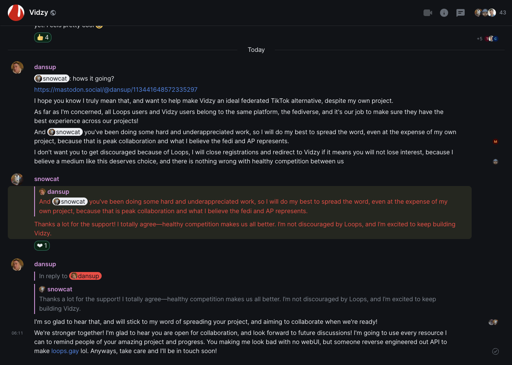The image size is (512, 365).
Task: Start a video call in Vidzy room
Action: pyautogui.click(x=428, y=13)
